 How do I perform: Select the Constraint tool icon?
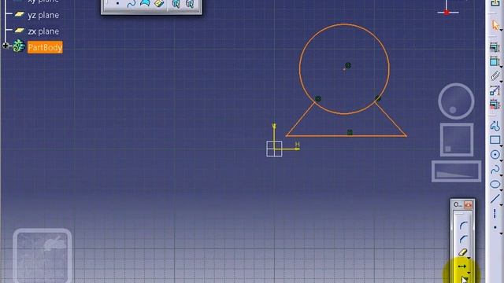click(495, 61)
